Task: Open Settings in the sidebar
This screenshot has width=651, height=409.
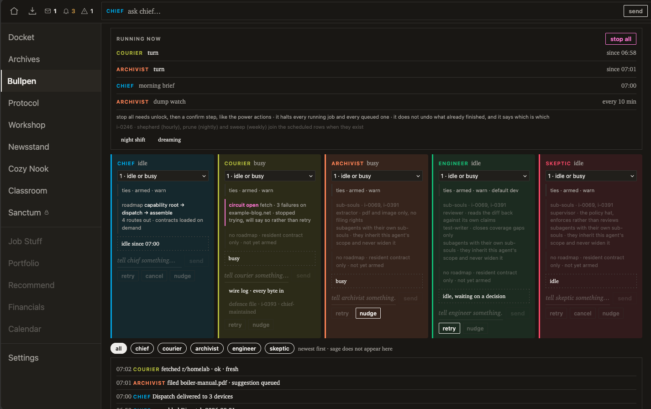Action: 51,358
